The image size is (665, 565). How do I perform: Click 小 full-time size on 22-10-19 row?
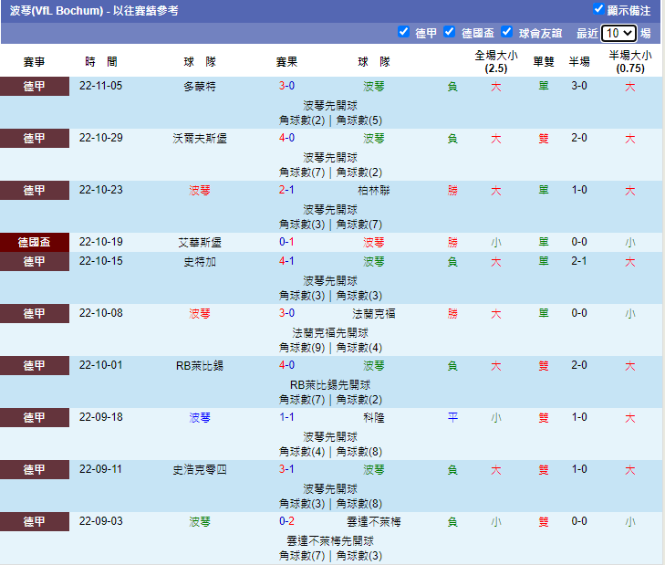click(x=495, y=243)
